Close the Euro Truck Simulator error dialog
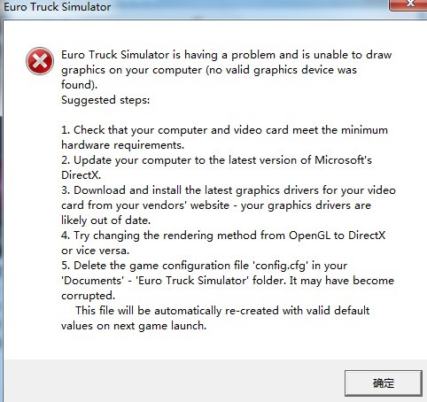 pyautogui.click(x=408, y=4)
